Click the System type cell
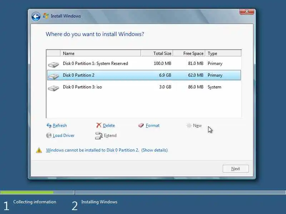Viewport: 286px width, 214px height. click(214, 87)
